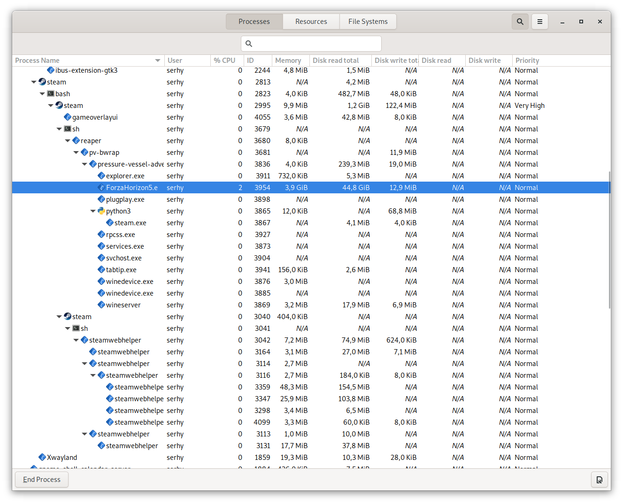The width and height of the screenshot is (623, 504).
Task: Click the tabtip.exe process icon
Action: (101, 270)
